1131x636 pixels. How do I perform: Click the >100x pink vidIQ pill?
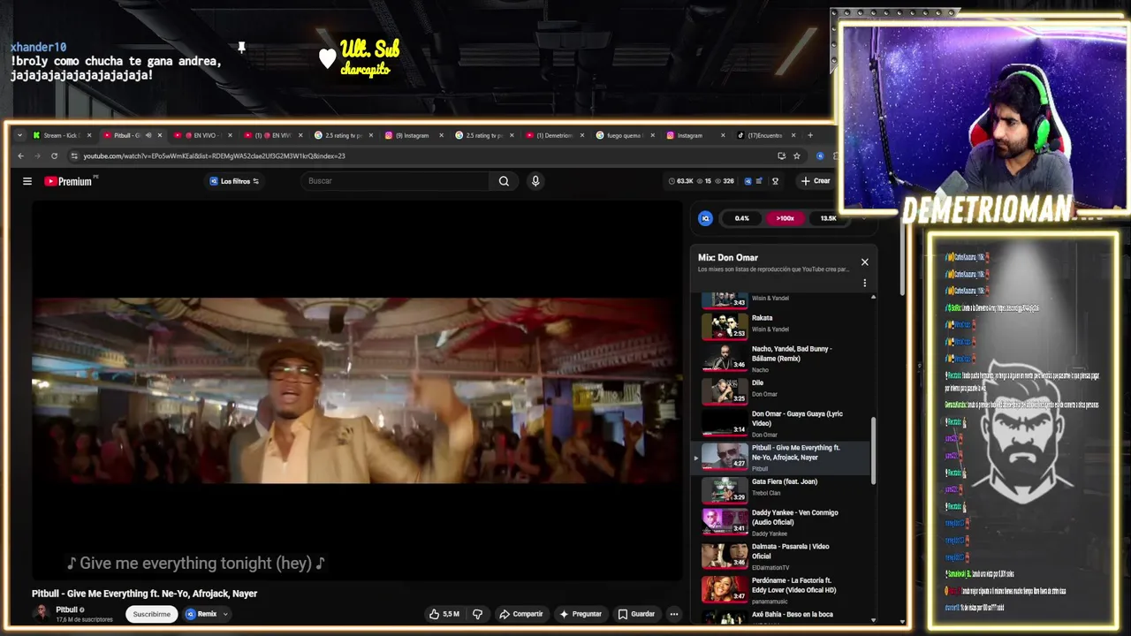pyautogui.click(x=785, y=218)
